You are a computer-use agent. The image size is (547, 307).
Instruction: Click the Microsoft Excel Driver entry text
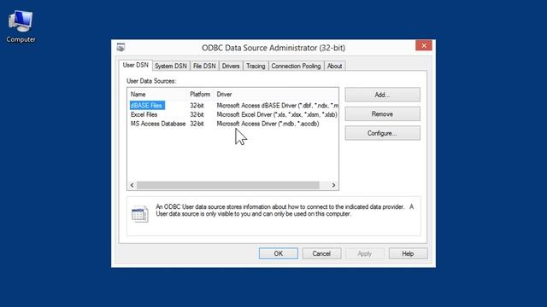tap(277, 114)
